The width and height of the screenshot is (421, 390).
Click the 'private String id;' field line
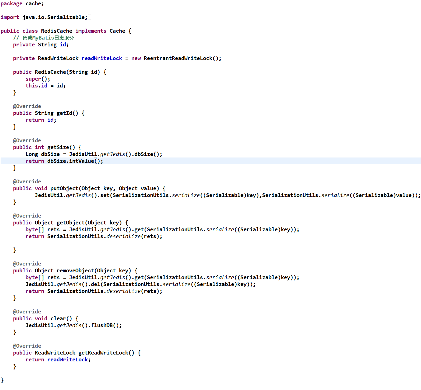click(41, 45)
